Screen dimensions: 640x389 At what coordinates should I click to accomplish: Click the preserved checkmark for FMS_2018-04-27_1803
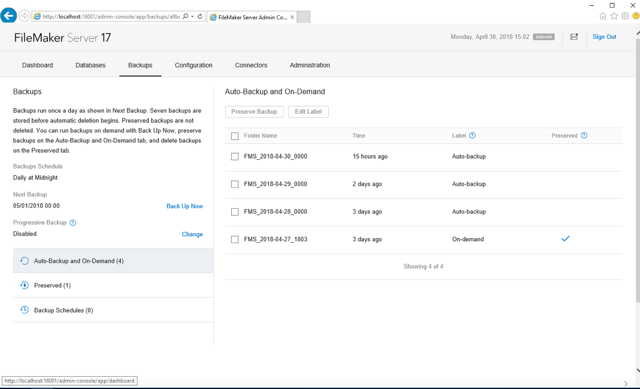click(x=565, y=239)
